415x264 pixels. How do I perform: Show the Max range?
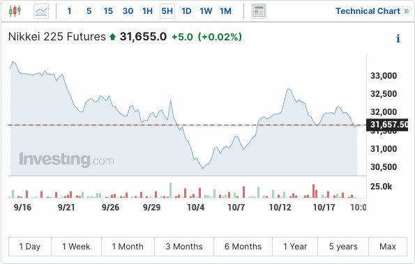pos(388,247)
